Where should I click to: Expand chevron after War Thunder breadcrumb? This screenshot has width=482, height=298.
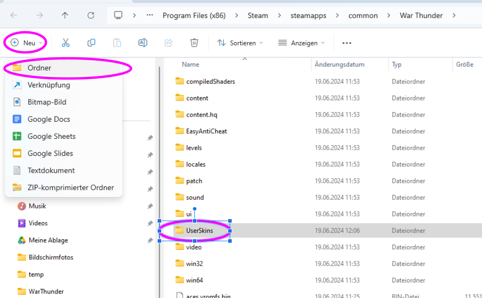454,16
